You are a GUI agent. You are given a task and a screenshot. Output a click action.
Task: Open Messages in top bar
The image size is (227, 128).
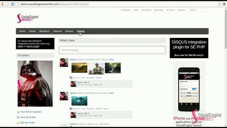(x=159, y=10)
